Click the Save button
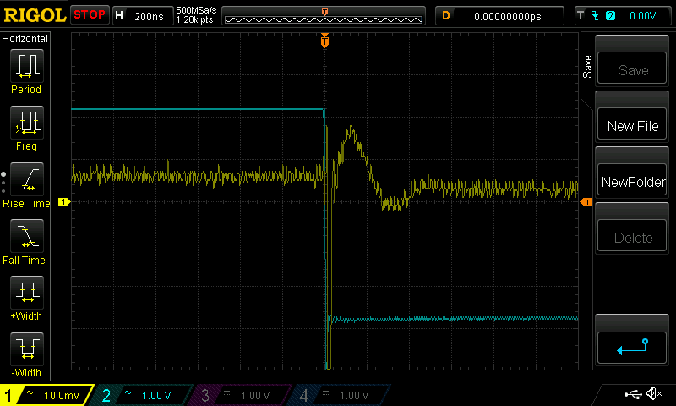676x406 pixels. click(632, 69)
